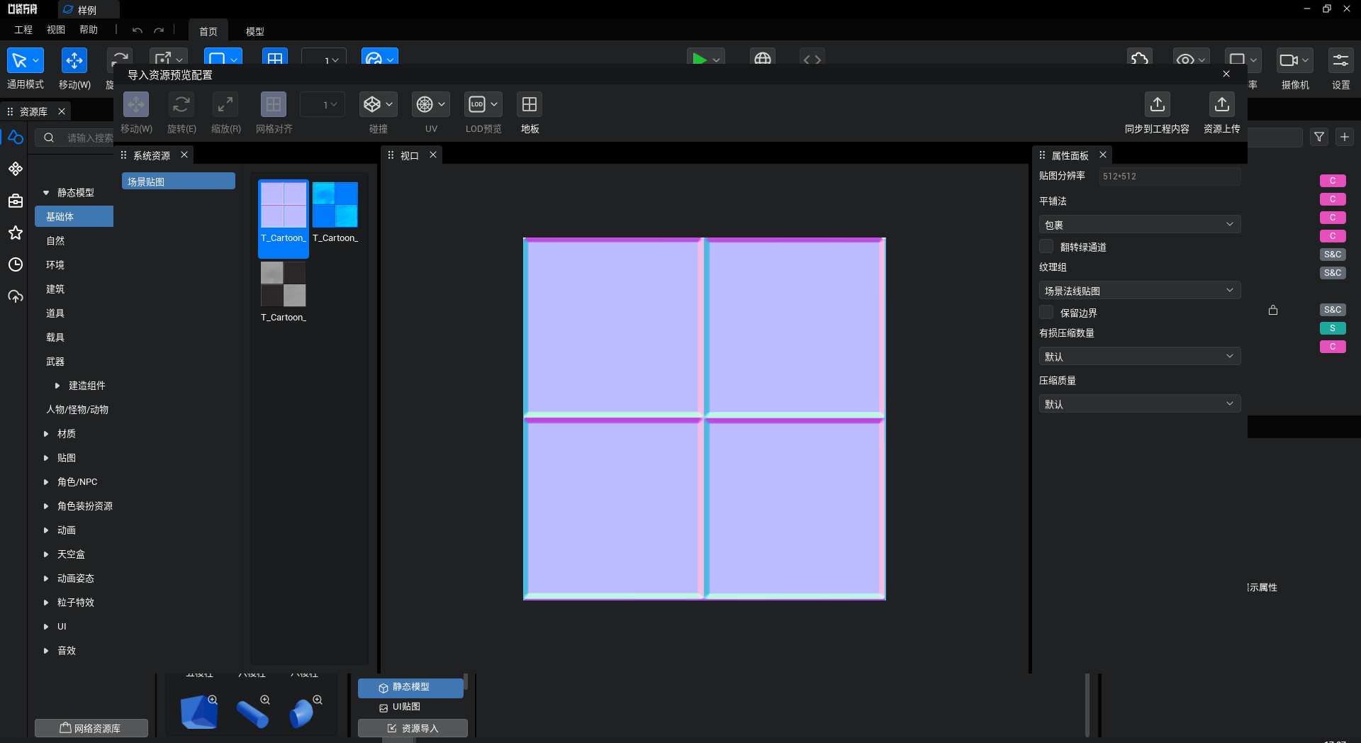Collapse the 静态模型 tree node

46,193
